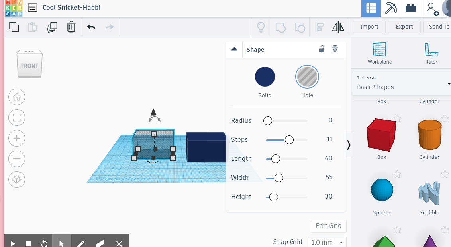Adjust the Length slider handle

[x=276, y=159]
